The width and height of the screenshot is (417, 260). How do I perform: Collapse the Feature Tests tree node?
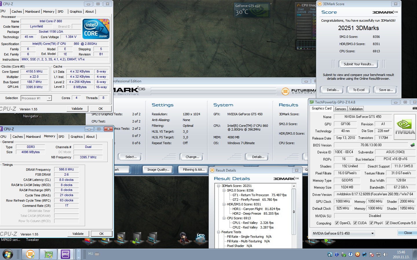(219, 232)
